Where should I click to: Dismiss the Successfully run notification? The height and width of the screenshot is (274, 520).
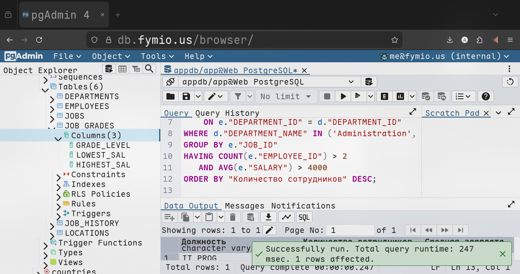[503, 254]
